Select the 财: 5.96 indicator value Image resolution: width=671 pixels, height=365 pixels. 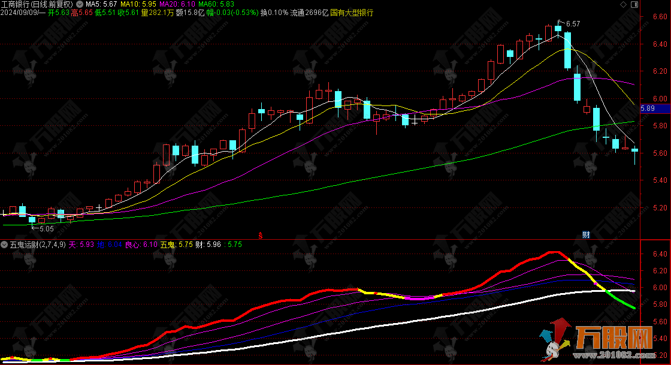pyautogui.click(x=208, y=245)
